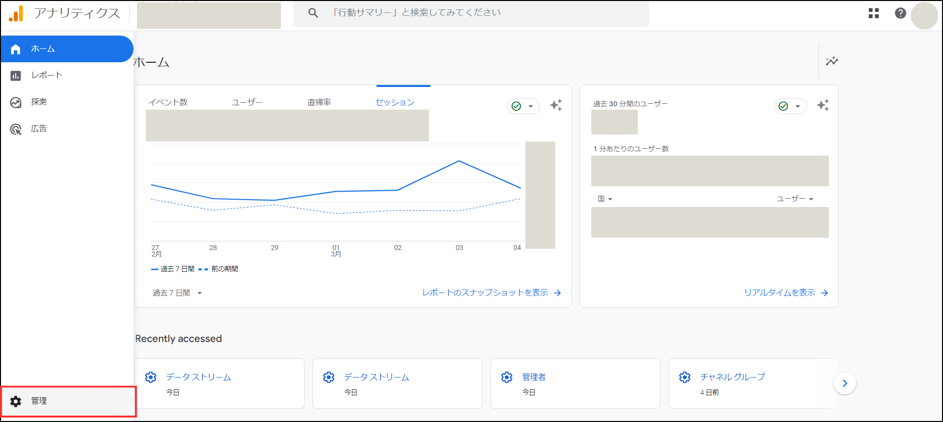Click the chart peak at date 03

point(459,161)
